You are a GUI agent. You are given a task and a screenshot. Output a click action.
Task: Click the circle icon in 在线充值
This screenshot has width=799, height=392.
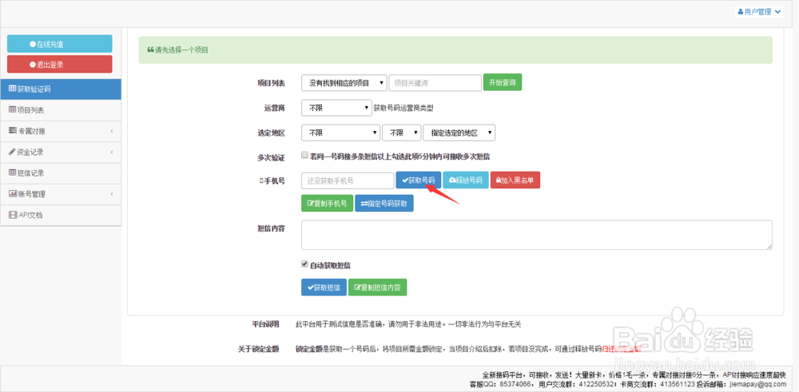click(33, 44)
